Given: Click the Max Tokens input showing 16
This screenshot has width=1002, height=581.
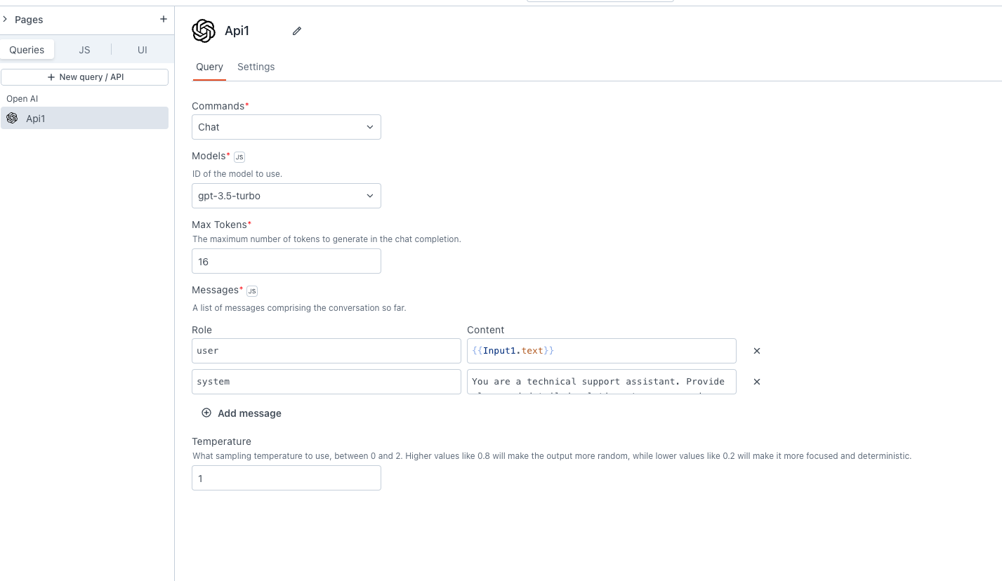Looking at the screenshot, I should (286, 261).
